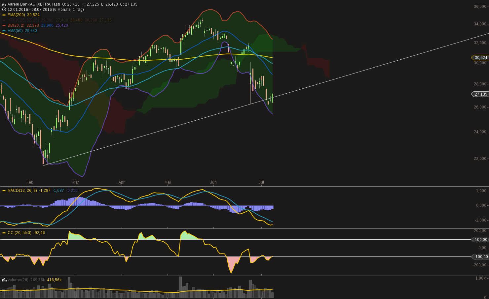Click the EMA(200) value 30,524 in the legend
Image resolution: width=489 pixels, height=299 pixels.
tap(33, 15)
